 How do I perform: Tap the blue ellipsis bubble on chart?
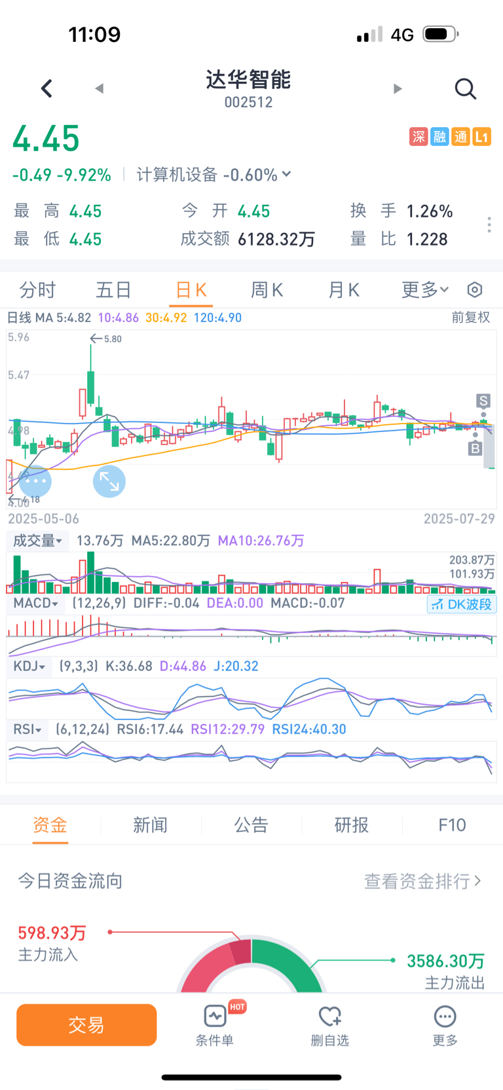(x=35, y=481)
